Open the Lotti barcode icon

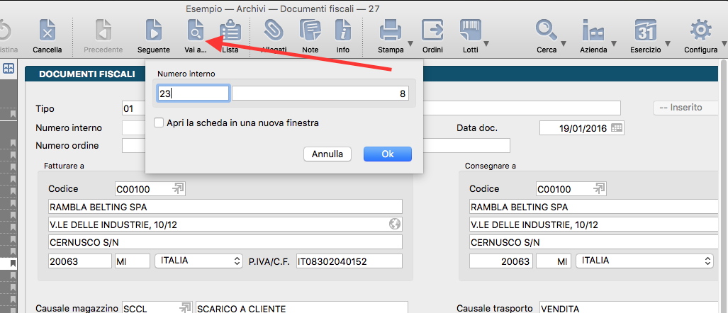click(x=470, y=32)
